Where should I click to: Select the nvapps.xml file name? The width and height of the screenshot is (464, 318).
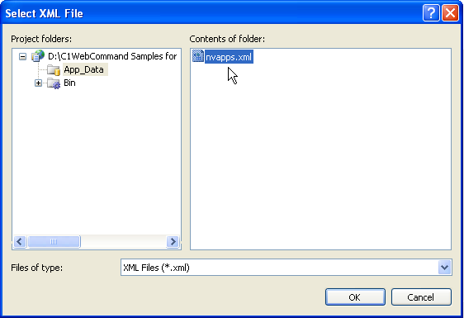pos(229,56)
